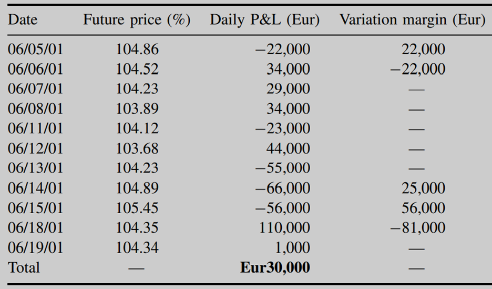492x289 pixels.
Task: Click the future price 104.12
Action: [137, 128]
